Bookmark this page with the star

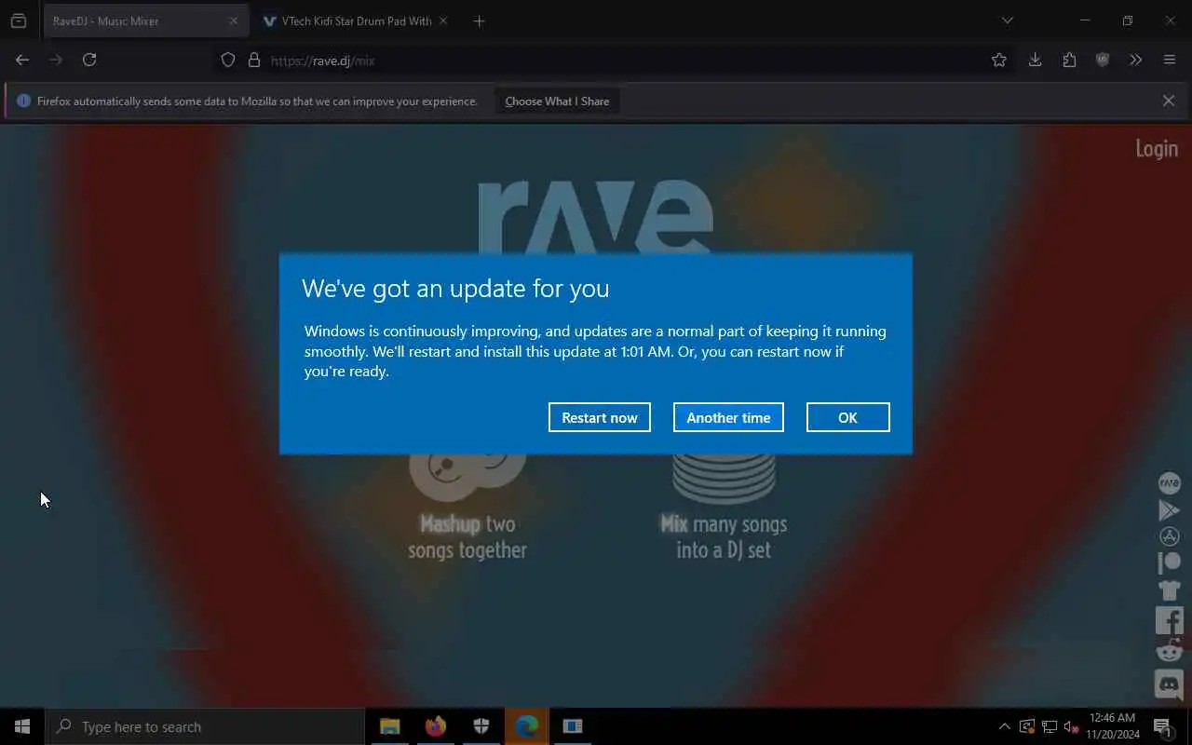999,60
